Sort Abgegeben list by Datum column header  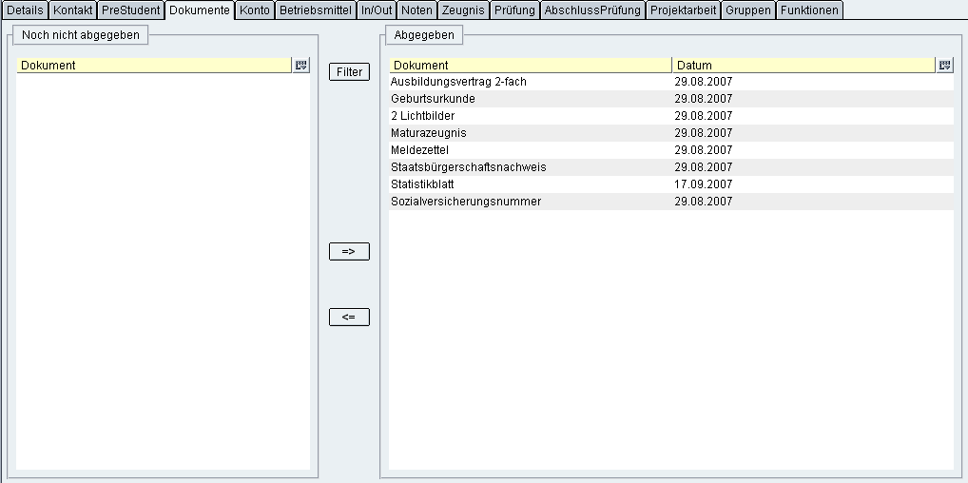803,66
